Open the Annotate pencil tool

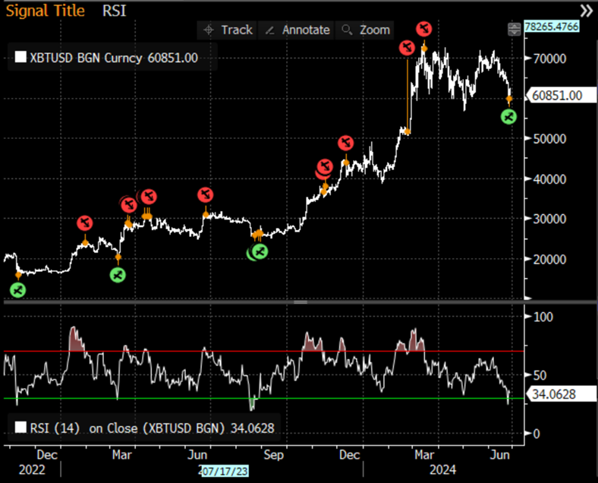coord(297,30)
